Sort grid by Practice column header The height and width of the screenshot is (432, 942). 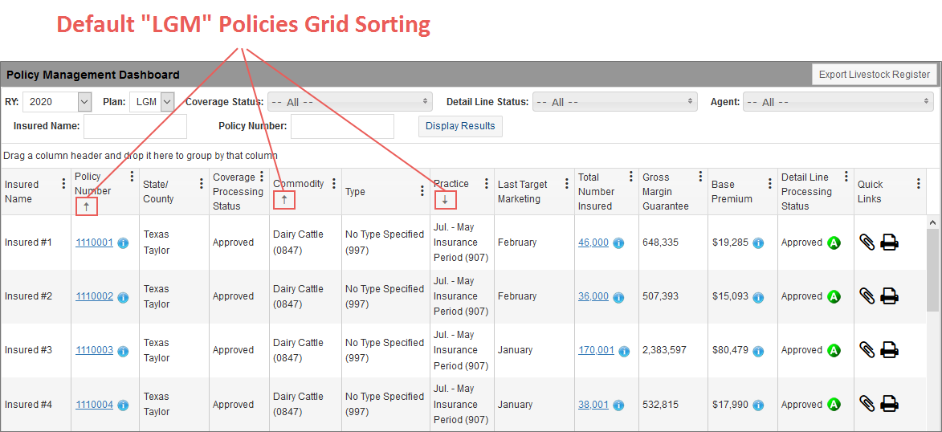coord(451,184)
